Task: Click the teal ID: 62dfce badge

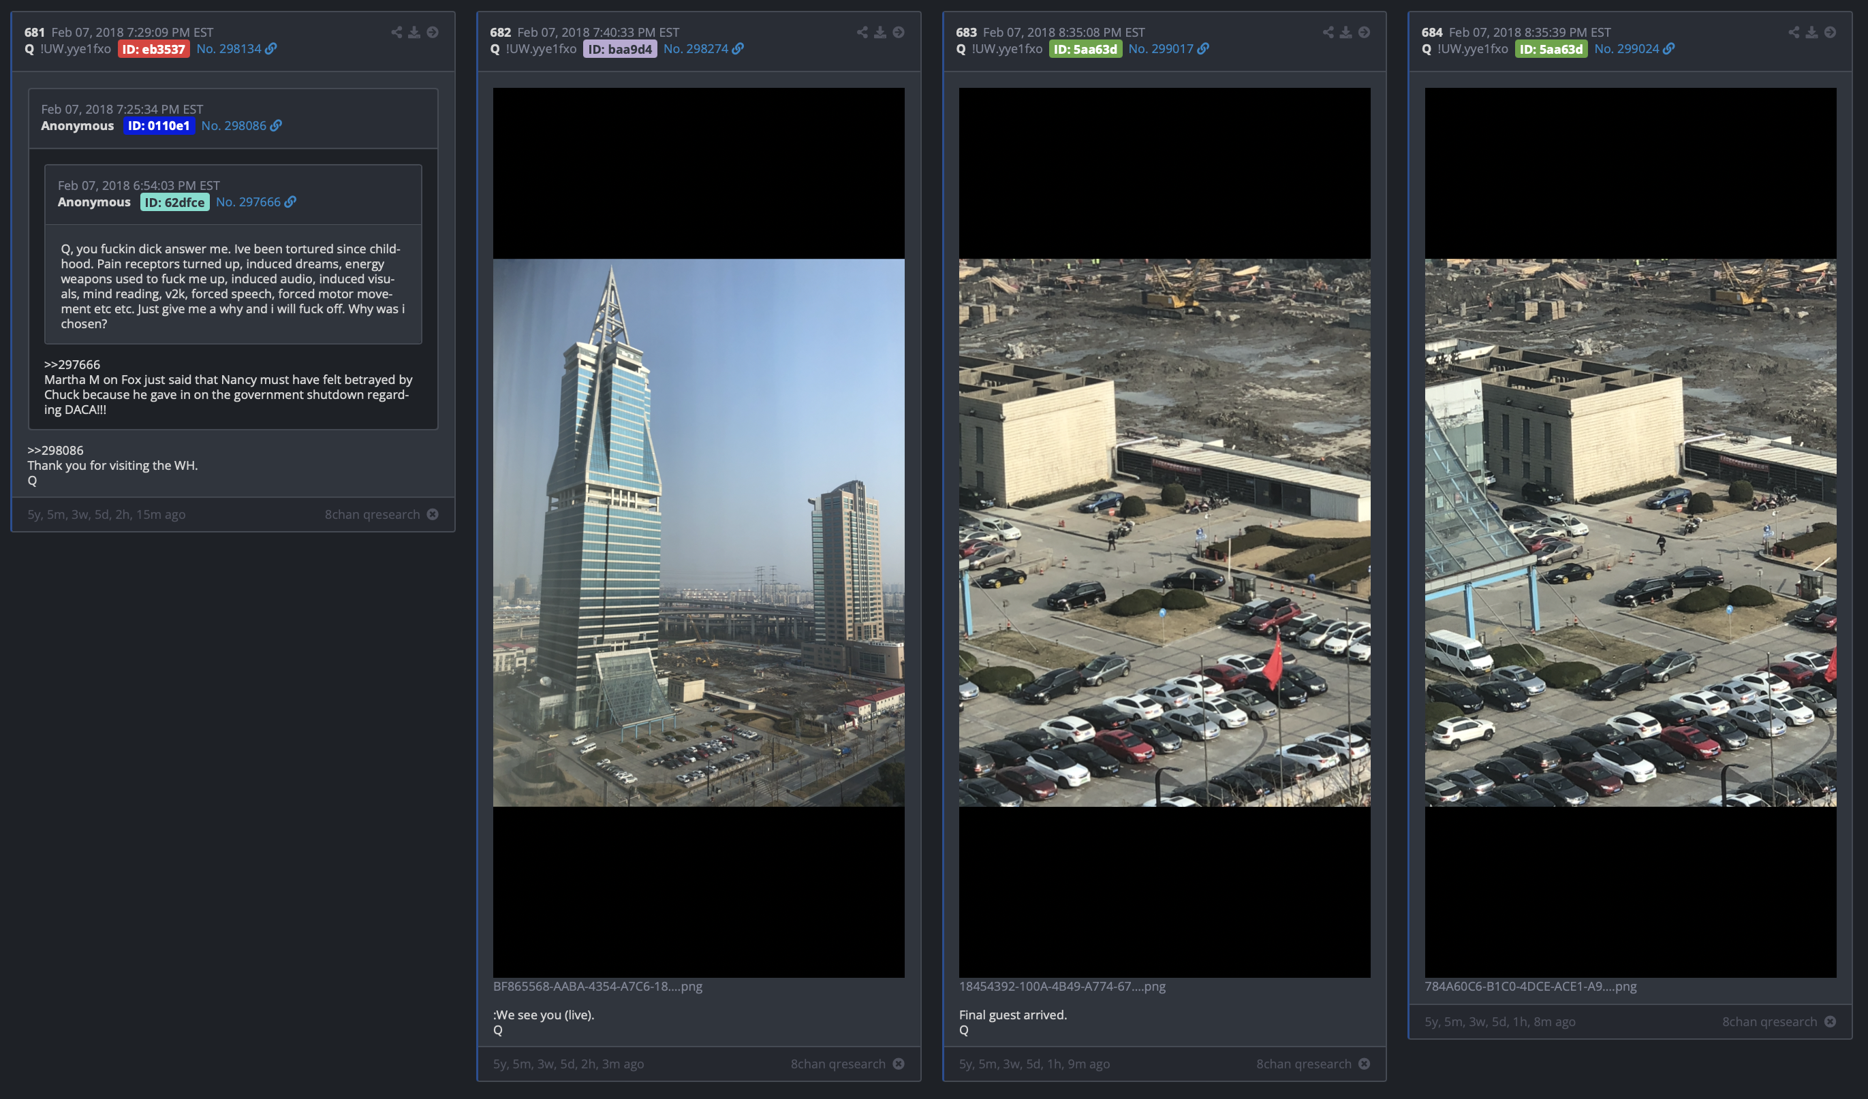Action: pyautogui.click(x=175, y=202)
